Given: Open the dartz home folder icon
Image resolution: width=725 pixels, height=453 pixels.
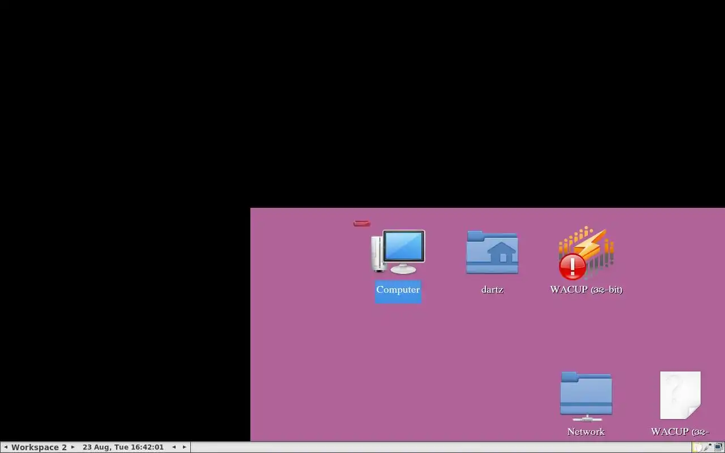Looking at the screenshot, I should [492, 253].
